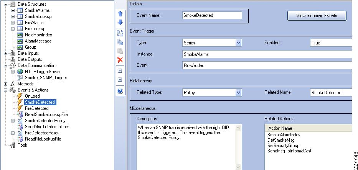
Task: Collapse the Data Structures tree node
Action: tap(5, 4)
